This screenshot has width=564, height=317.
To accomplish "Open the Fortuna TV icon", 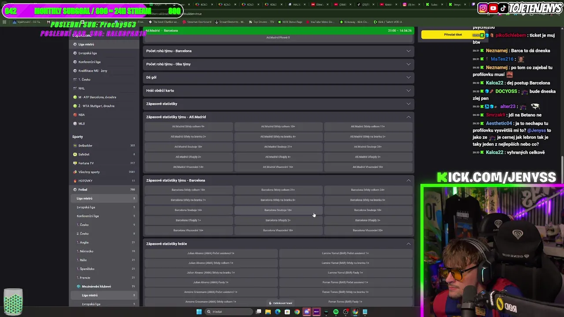I will point(75,163).
